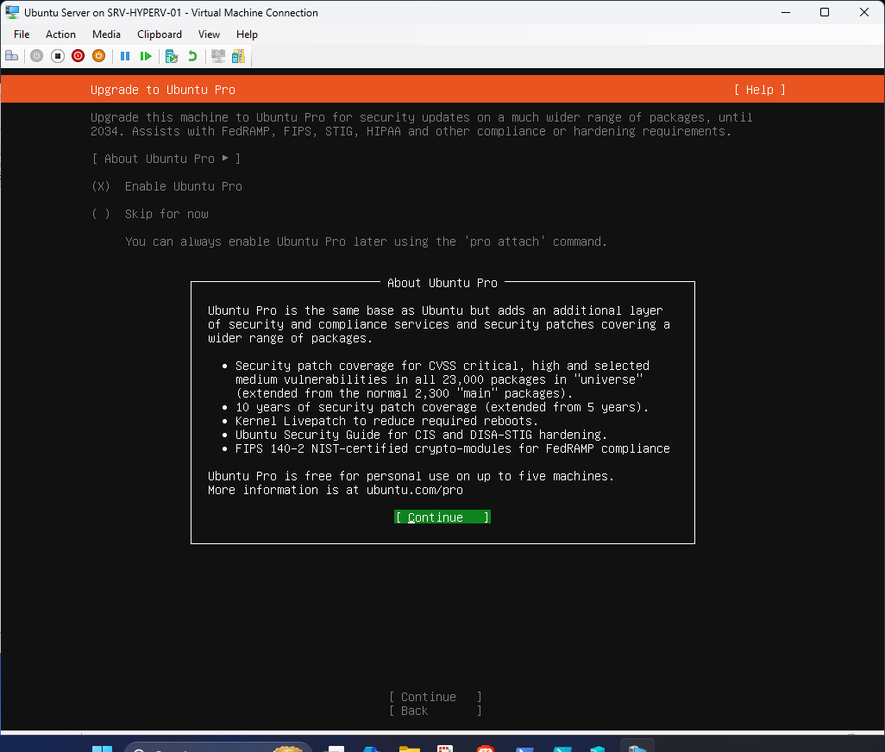Pause the virtual machine using the Pause icon
Screen dimensions: 885x752
[125, 55]
